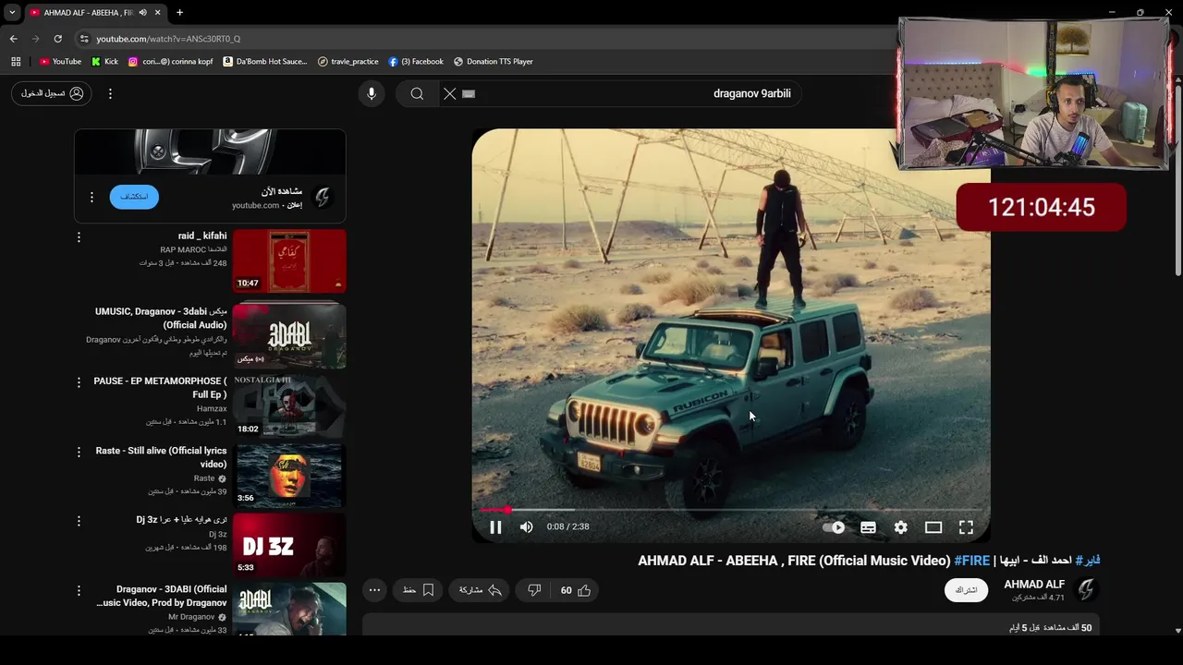
Task: Open the DJ 3Z video thumbnail
Action: click(x=289, y=544)
